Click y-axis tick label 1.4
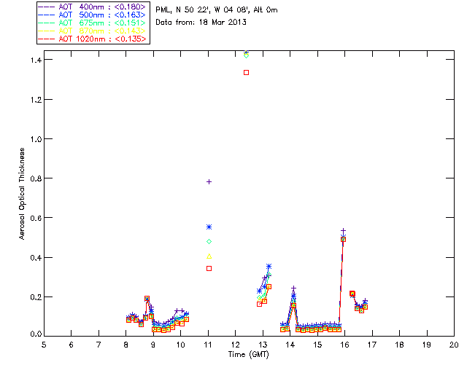The width and height of the screenshot is (467, 373). pos(36,60)
